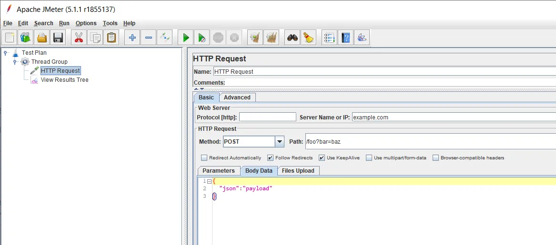Click the HTTP Request pipette icon
This screenshot has height=245, width=556.
tap(34, 71)
